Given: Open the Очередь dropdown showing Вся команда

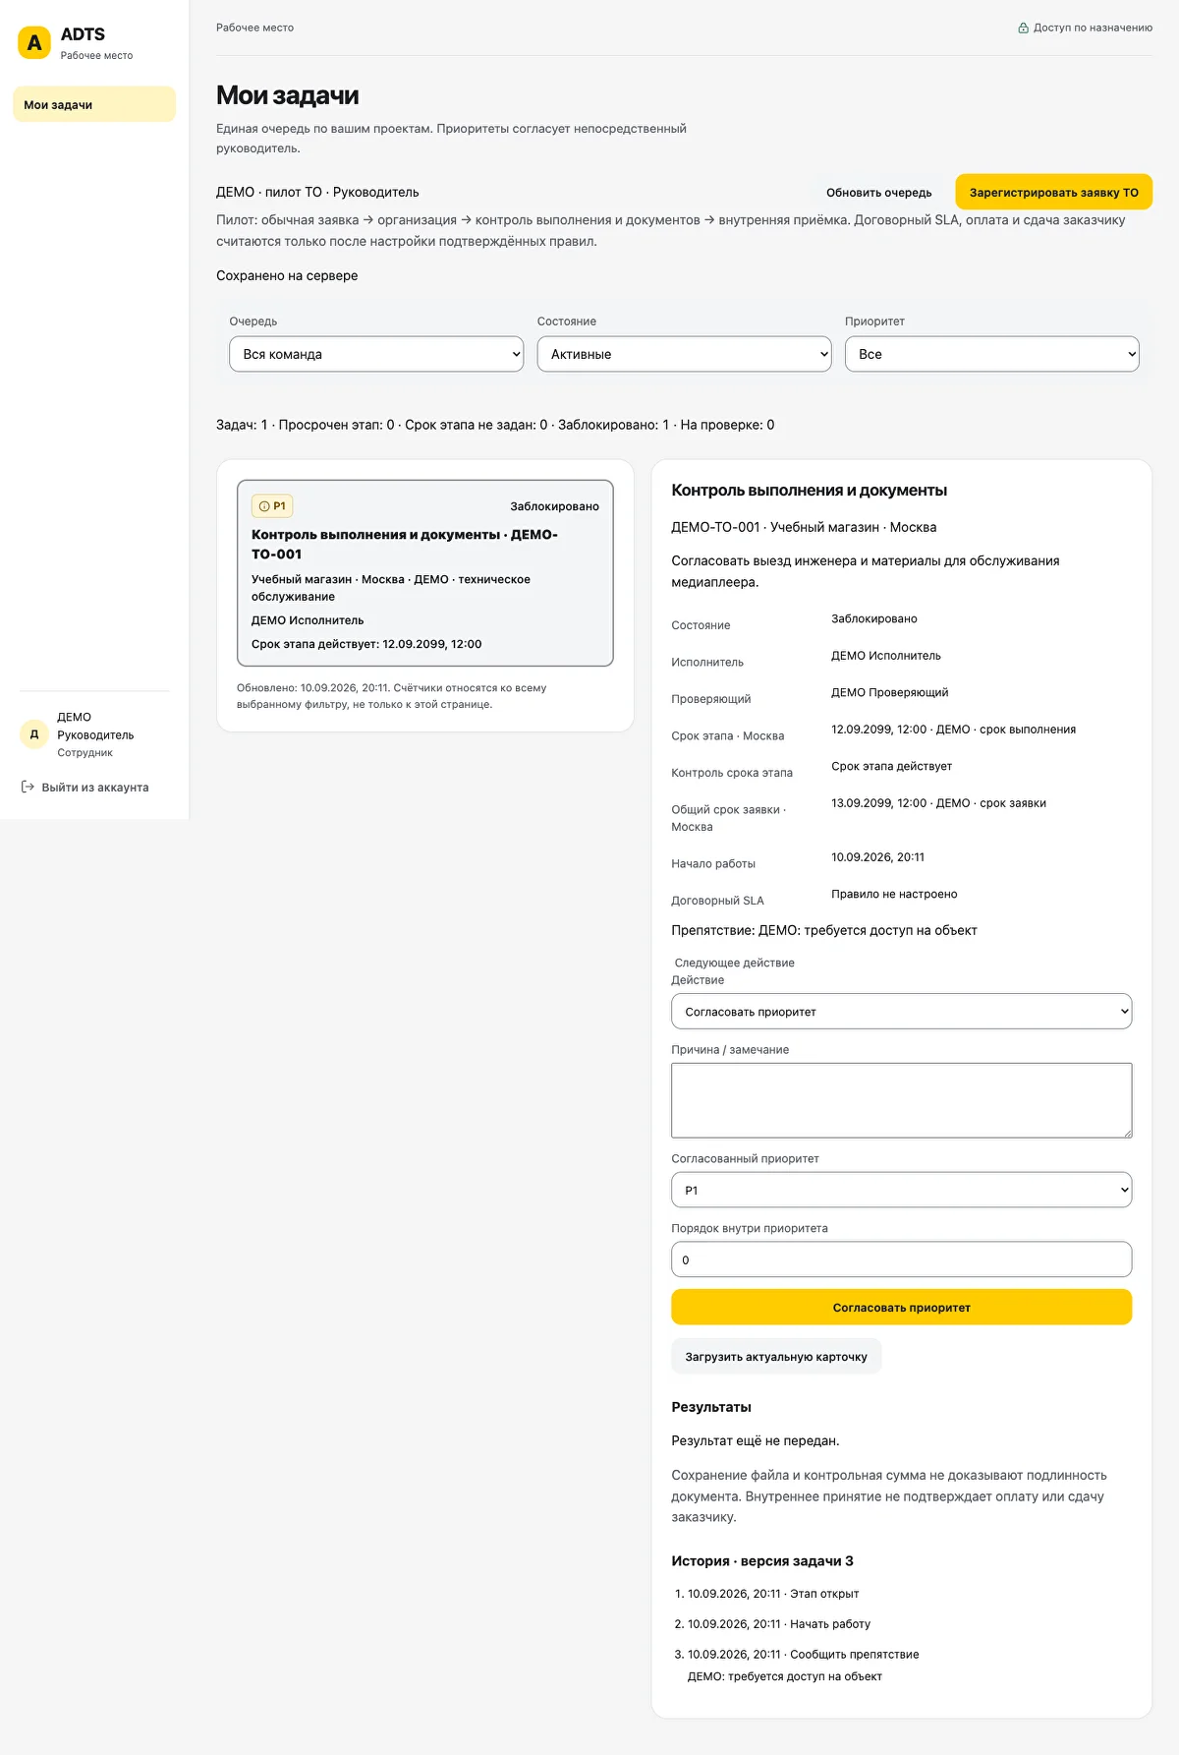Looking at the screenshot, I should pyautogui.click(x=376, y=354).
